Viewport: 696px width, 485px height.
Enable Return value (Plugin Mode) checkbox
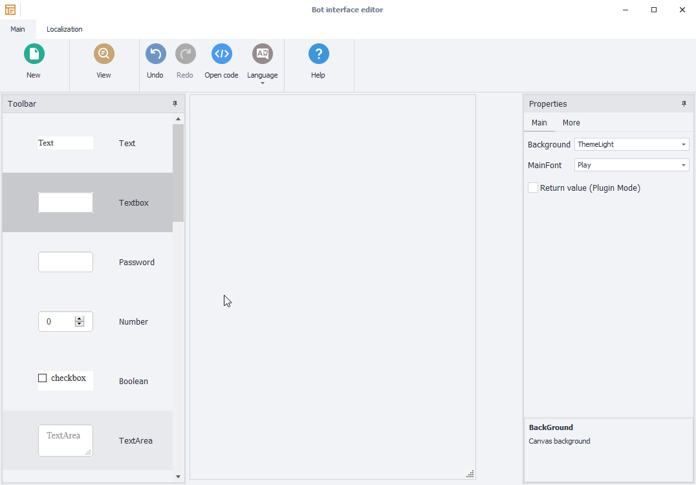pos(533,188)
